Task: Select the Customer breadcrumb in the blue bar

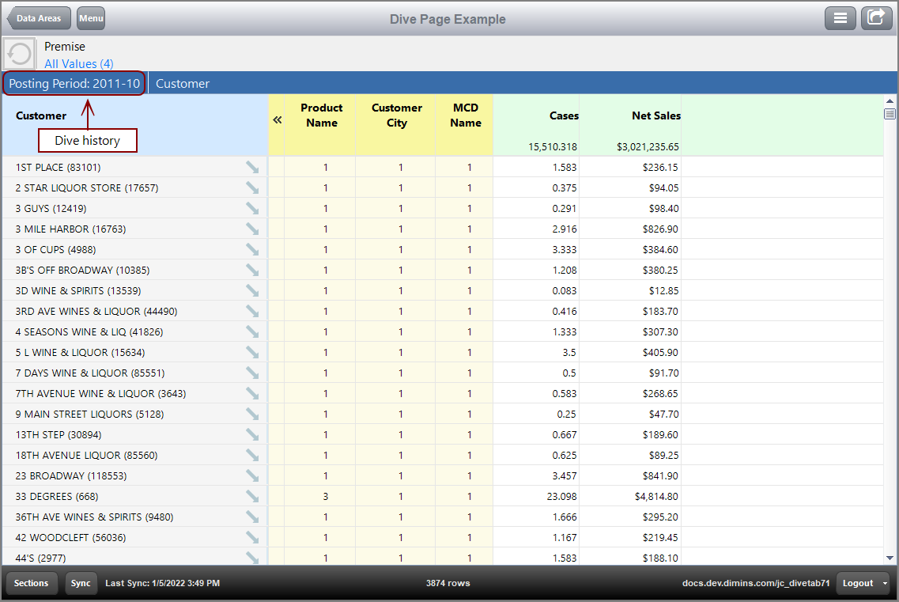Action: coord(183,84)
